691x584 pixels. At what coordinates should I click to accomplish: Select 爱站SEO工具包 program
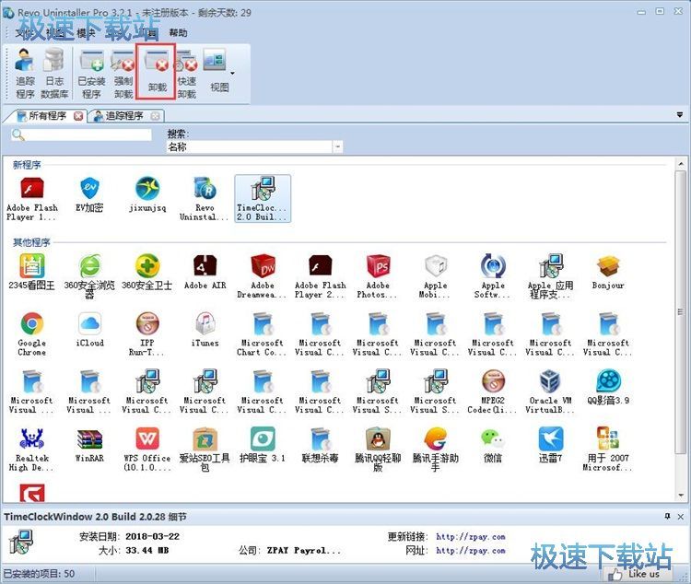coord(205,450)
